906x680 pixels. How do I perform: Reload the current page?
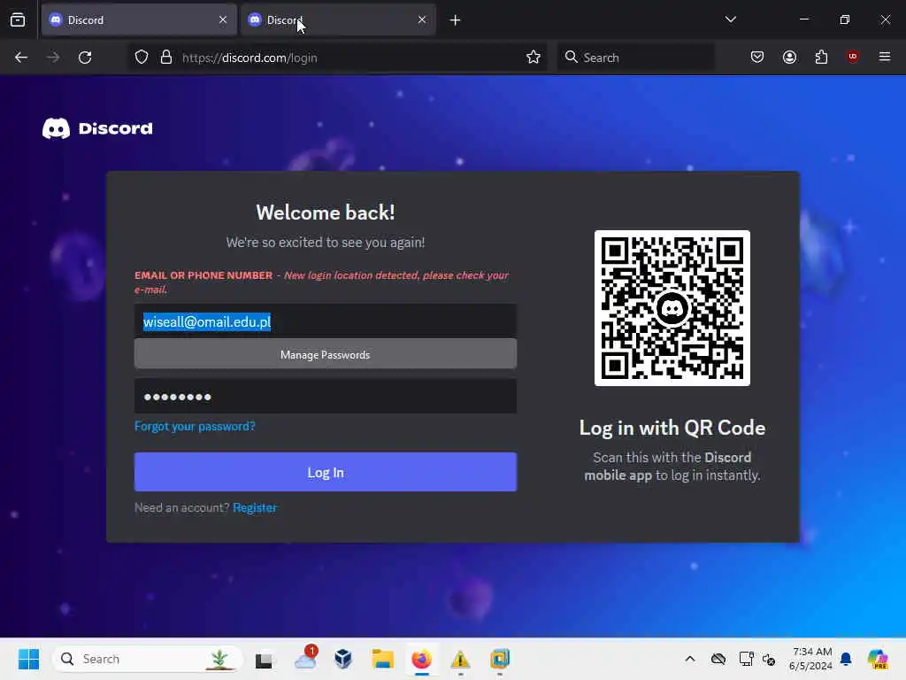tap(85, 58)
